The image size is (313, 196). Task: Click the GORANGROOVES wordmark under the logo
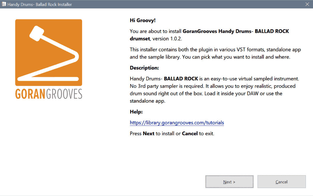(49, 94)
